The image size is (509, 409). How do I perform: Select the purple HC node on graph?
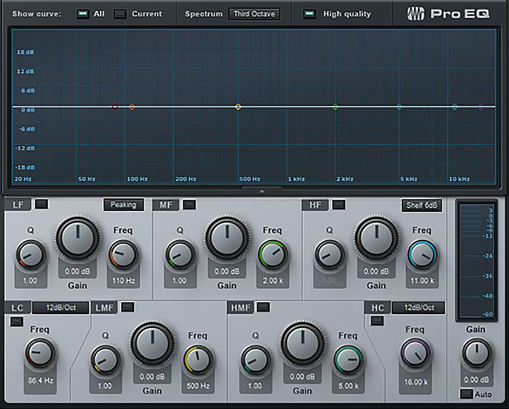[x=481, y=106]
